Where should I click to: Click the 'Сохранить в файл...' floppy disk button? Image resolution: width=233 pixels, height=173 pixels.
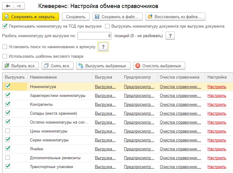(117, 17)
